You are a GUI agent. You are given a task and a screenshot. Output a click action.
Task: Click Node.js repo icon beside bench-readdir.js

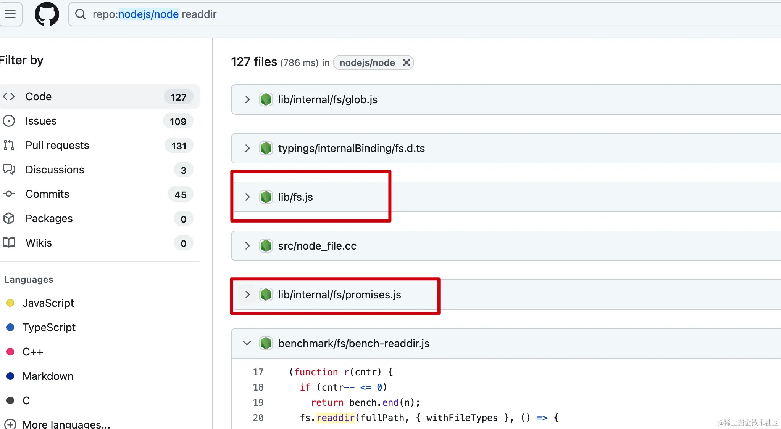tap(266, 343)
